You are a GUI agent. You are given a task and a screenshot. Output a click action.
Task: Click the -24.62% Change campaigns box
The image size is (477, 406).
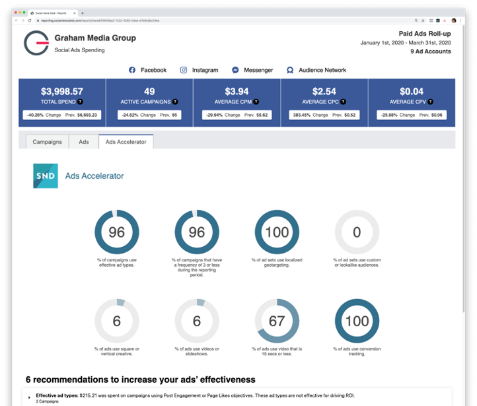tap(149, 115)
